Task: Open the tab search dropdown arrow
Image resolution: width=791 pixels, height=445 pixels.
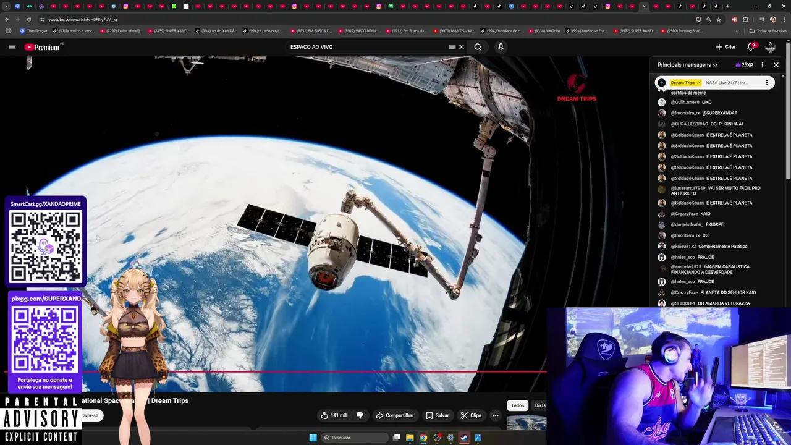Action: pyautogui.click(x=5, y=6)
